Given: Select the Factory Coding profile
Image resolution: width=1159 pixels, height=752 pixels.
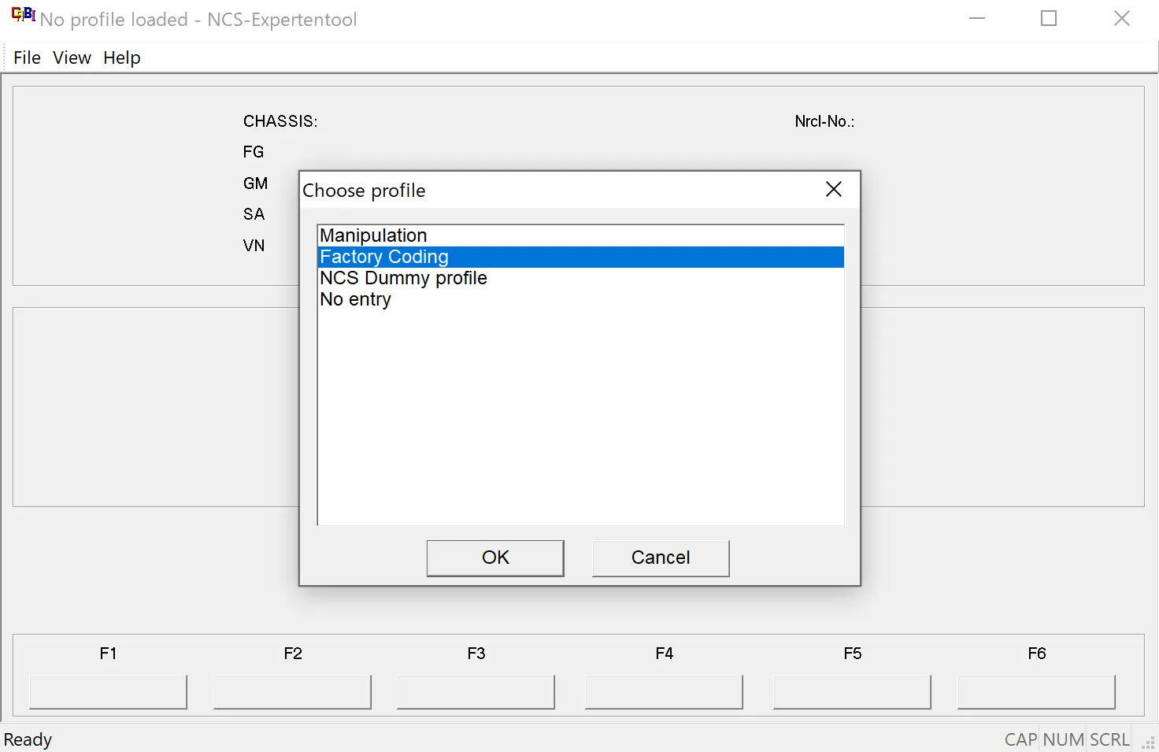Looking at the screenshot, I should [x=580, y=257].
